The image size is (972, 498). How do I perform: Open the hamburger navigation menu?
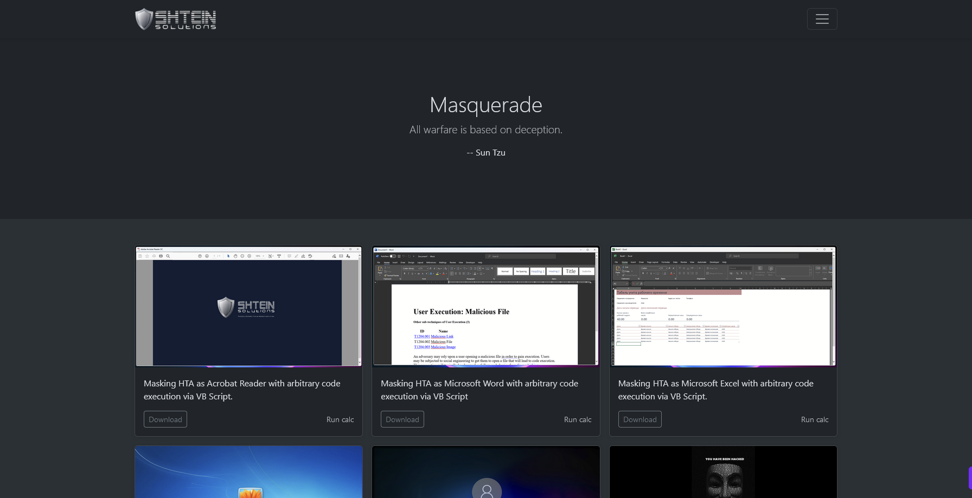(822, 19)
